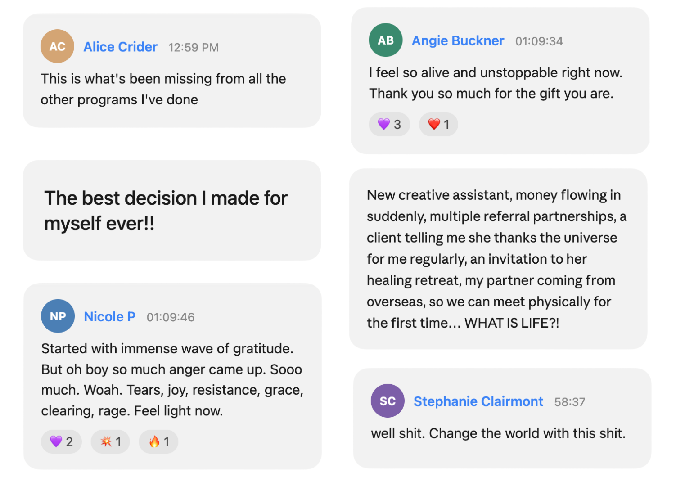Toggle red heart reaction on Angie's message
Screen dimensions: 676x486
[x=438, y=124]
